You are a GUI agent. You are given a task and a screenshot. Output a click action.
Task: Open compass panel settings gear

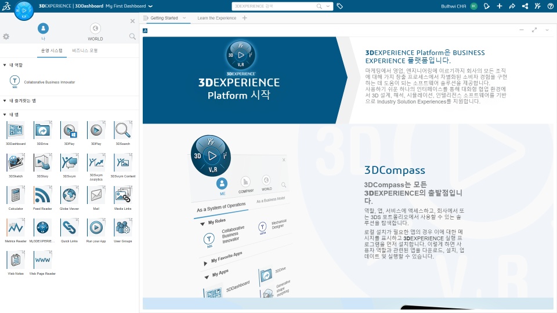coord(6,36)
